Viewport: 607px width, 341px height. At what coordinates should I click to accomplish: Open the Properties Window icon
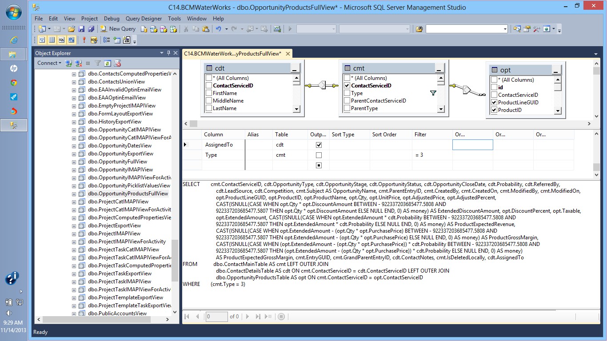[527, 29]
